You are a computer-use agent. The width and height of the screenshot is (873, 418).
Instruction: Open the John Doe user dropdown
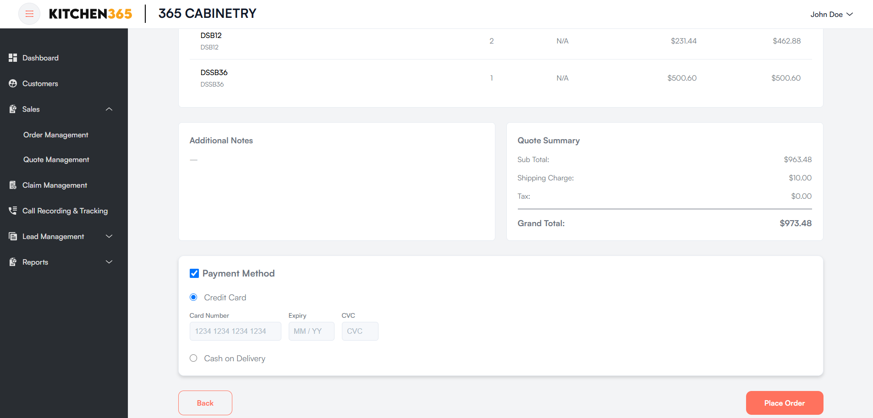[x=831, y=14]
